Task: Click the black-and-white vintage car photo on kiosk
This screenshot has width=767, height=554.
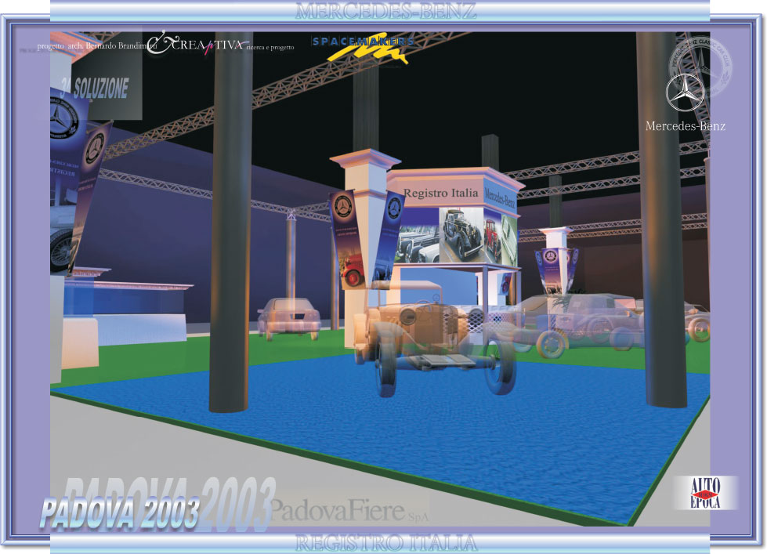Action: tap(461, 235)
